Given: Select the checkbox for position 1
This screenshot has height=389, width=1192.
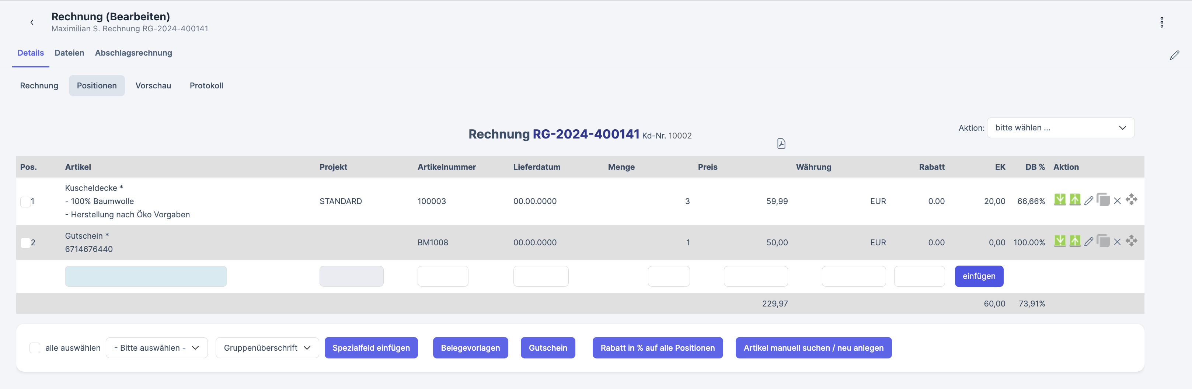Looking at the screenshot, I should 25,201.
